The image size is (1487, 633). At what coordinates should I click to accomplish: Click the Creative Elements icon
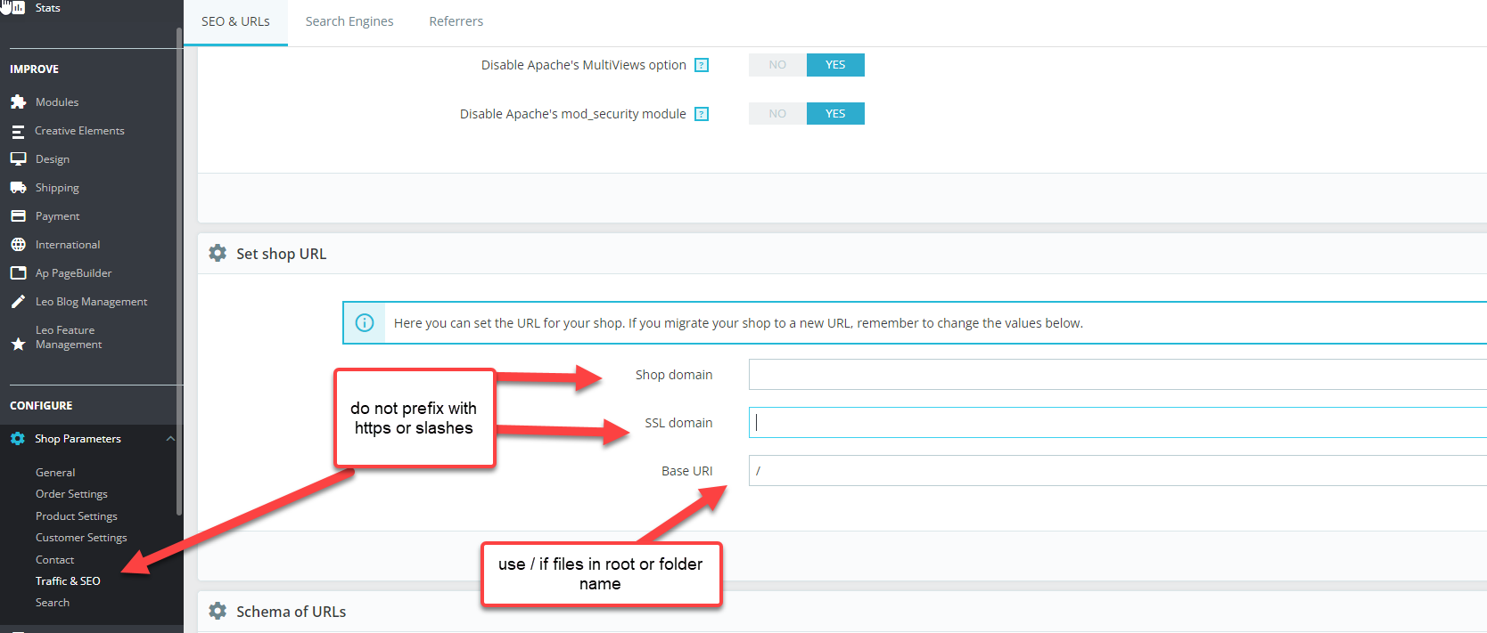click(x=18, y=131)
